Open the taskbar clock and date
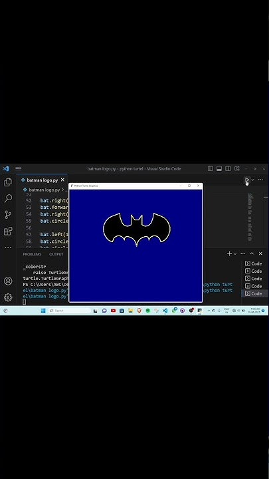This screenshot has width=269, height=479. click(254, 311)
